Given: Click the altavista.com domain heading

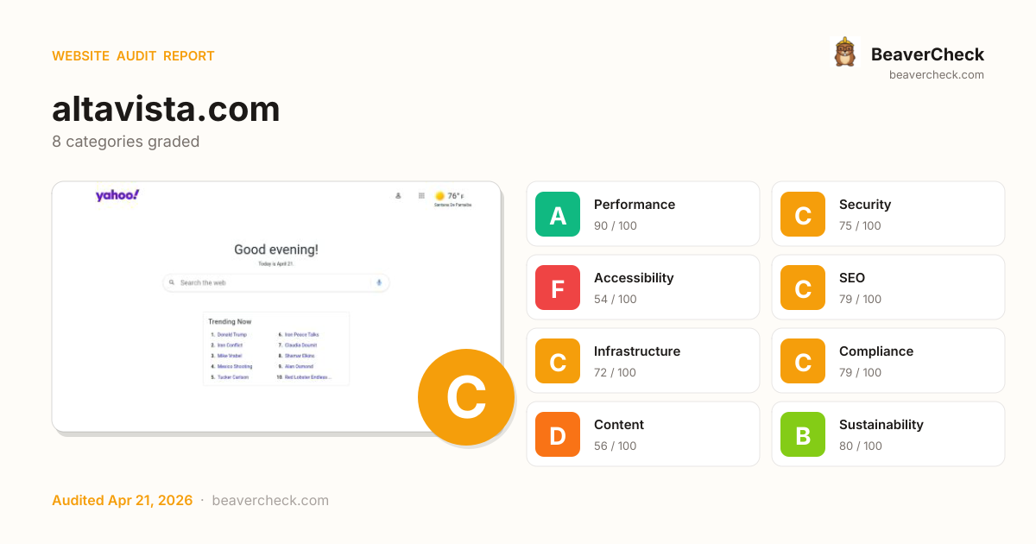Looking at the screenshot, I should [166, 110].
